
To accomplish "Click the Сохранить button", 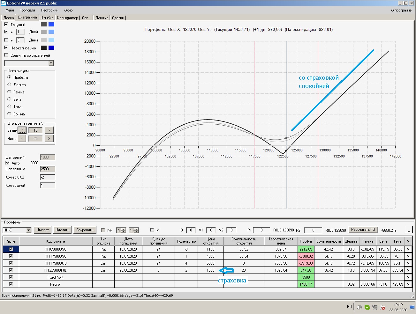I will coord(85,230).
